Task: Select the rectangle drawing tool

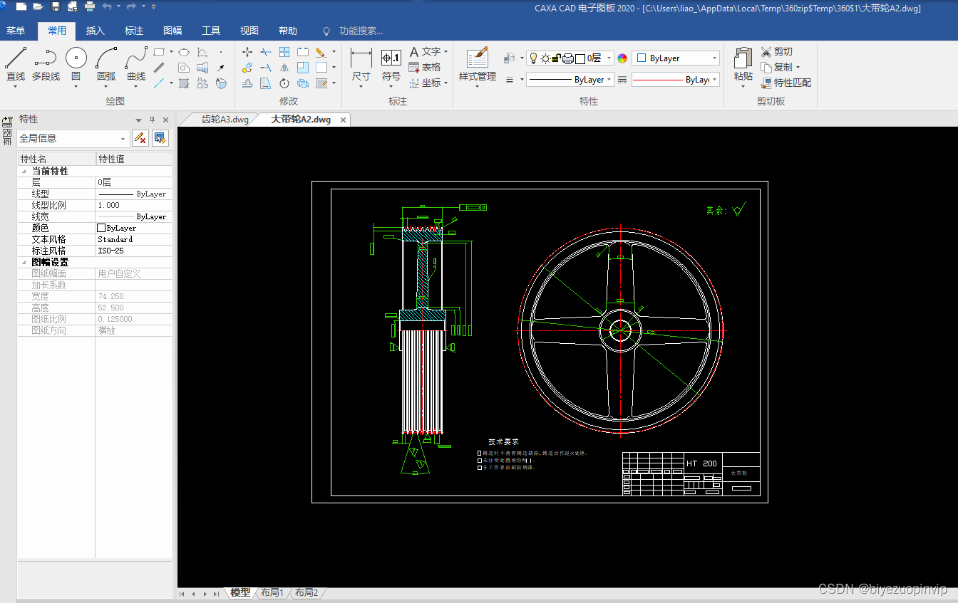Action: (159, 52)
